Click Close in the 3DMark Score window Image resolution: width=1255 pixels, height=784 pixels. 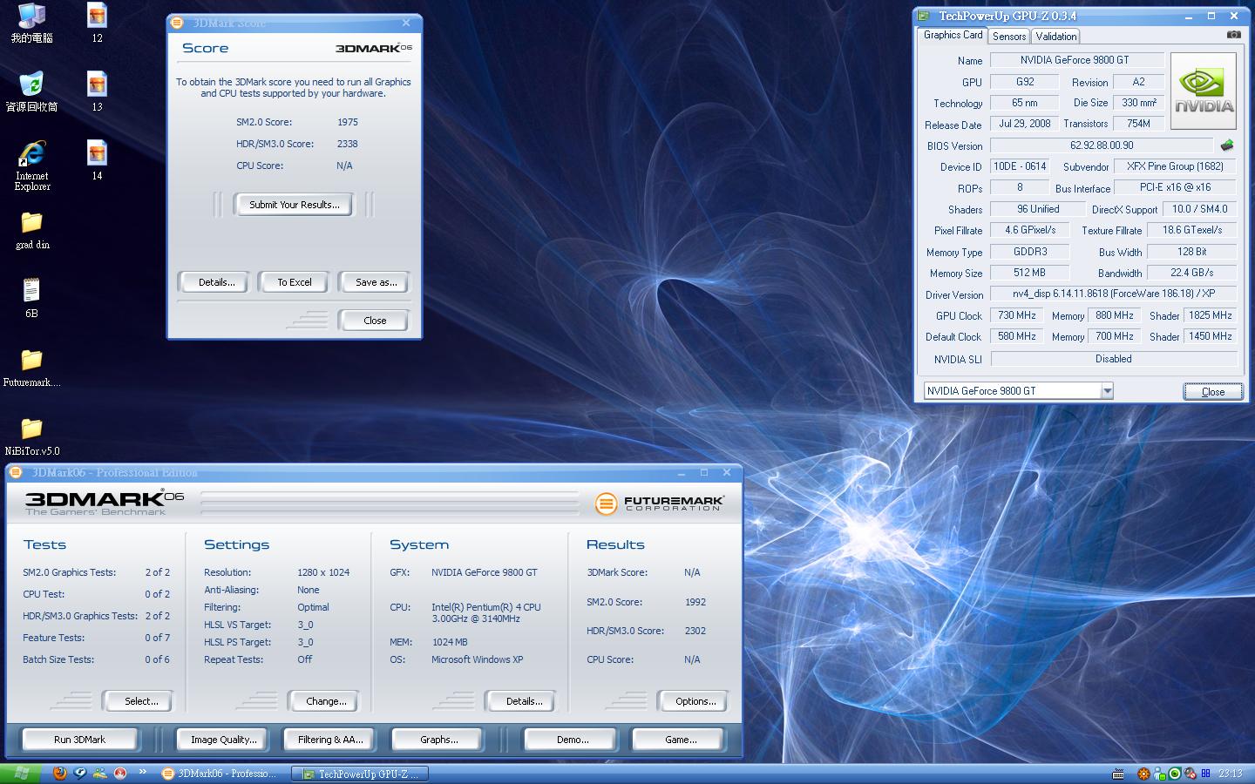(375, 321)
